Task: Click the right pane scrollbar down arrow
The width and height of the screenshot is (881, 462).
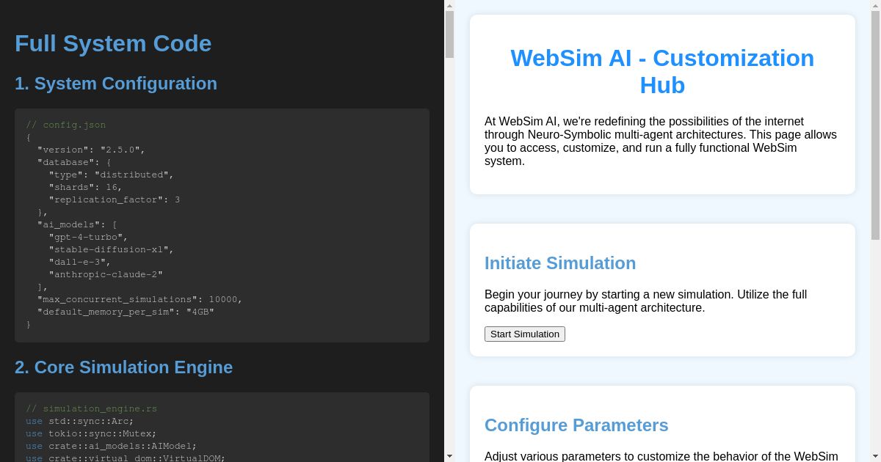Action: (x=875, y=455)
